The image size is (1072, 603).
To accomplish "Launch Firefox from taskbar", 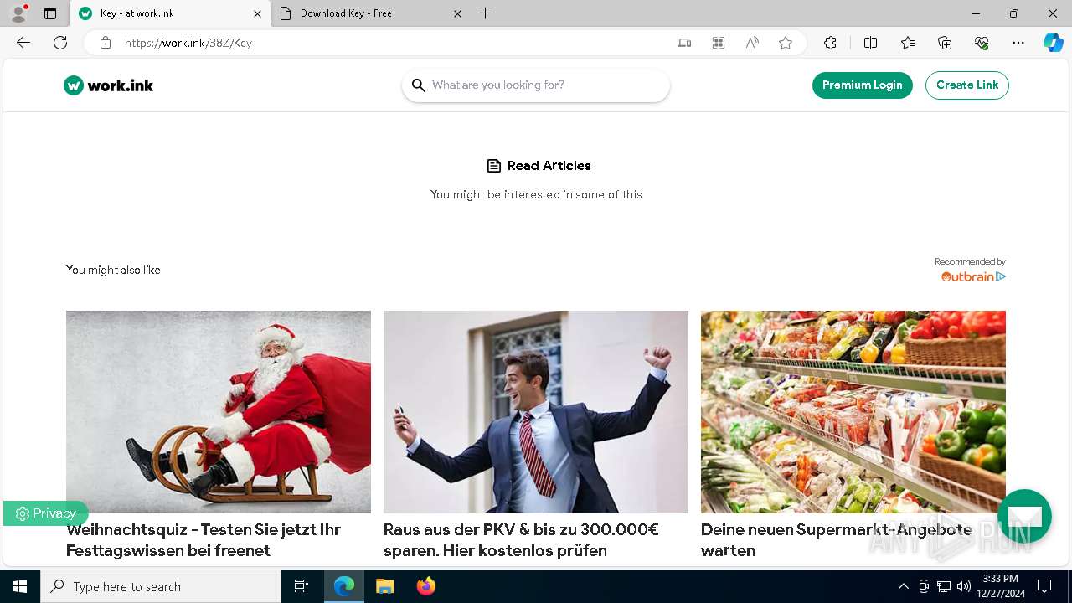I will tap(425, 586).
